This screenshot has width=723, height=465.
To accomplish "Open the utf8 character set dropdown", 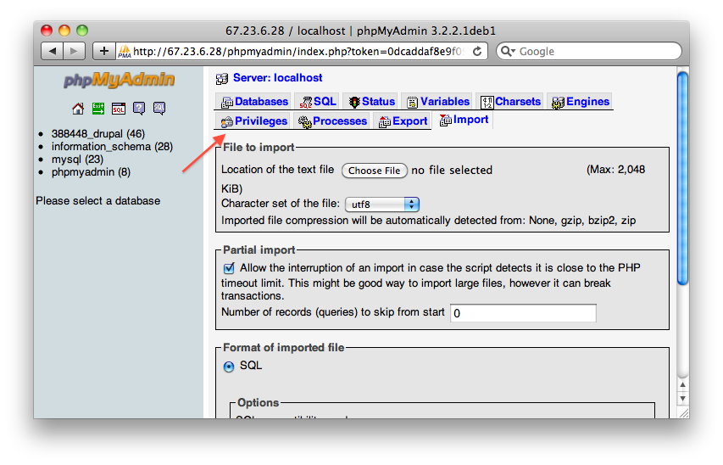I will (382, 204).
